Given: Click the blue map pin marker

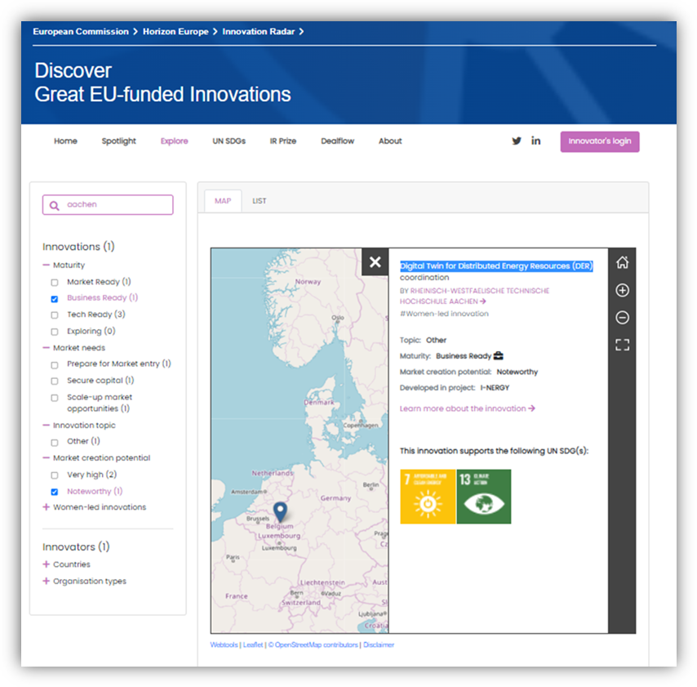Looking at the screenshot, I should click(280, 511).
